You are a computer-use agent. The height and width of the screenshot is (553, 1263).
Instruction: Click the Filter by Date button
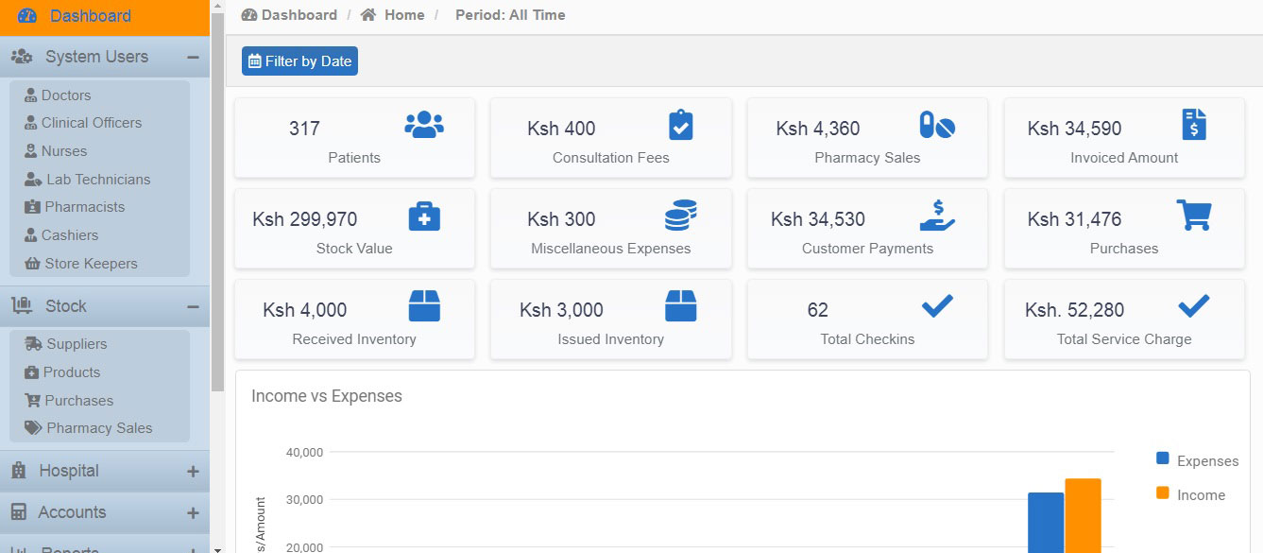point(299,61)
